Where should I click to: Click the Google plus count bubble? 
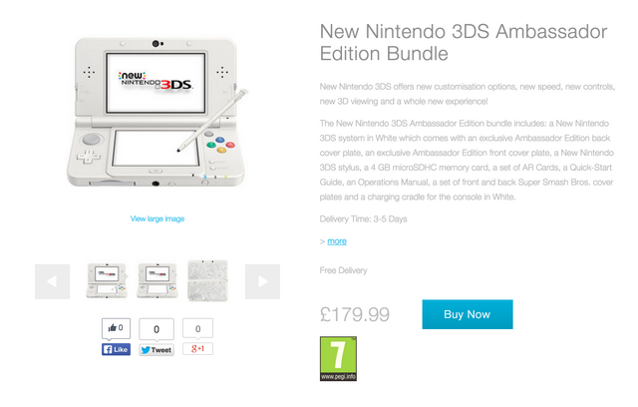point(197,328)
